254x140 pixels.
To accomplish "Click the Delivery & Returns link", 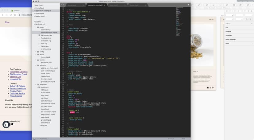I will (x=17, y=86).
